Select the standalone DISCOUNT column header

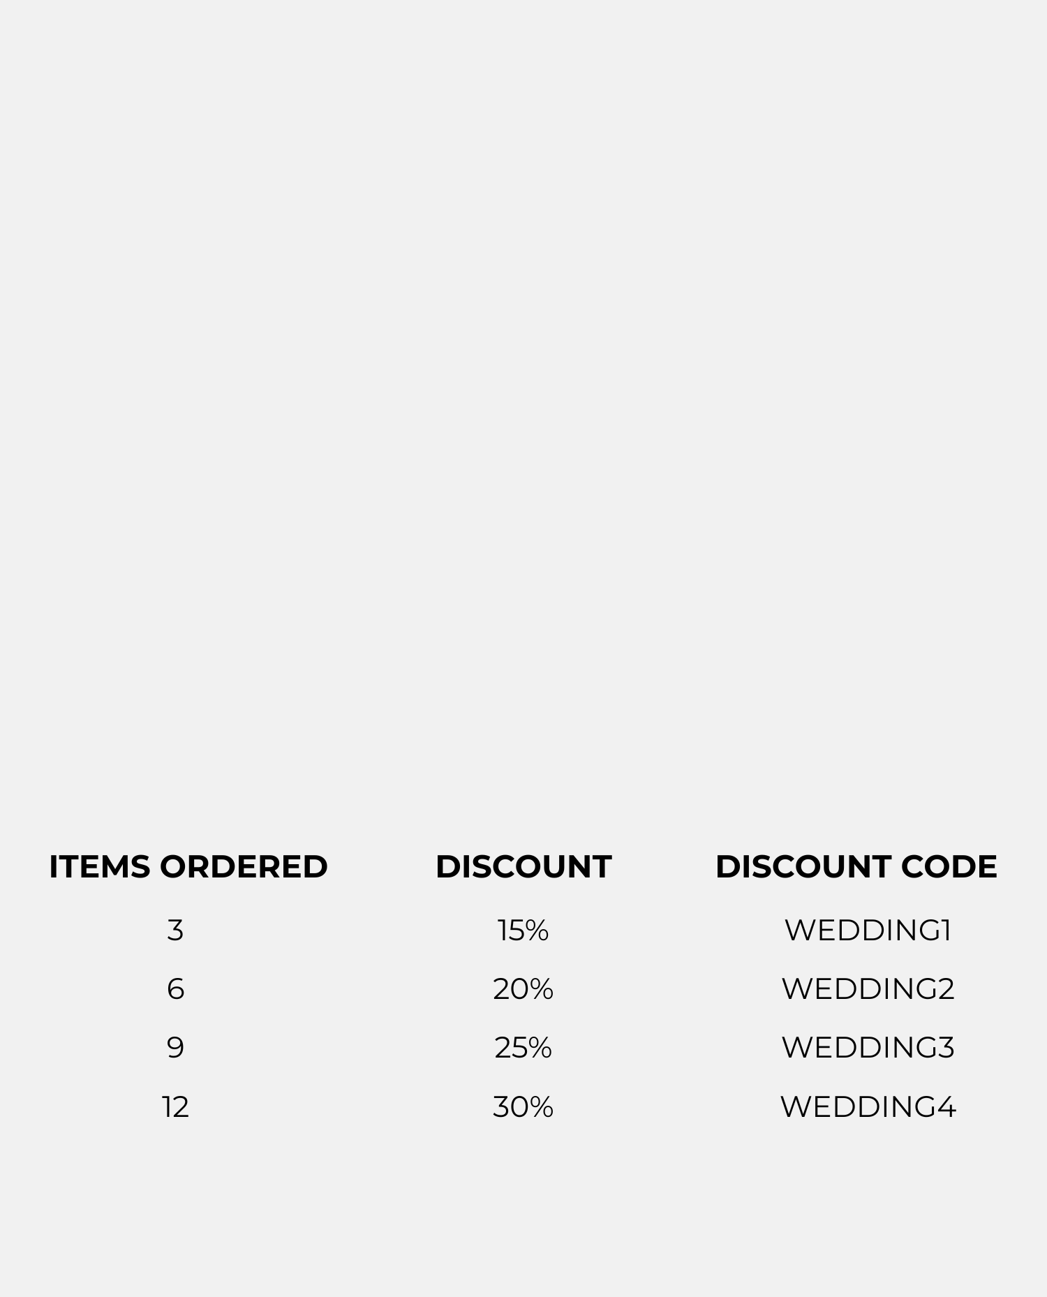[x=523, y=867]
